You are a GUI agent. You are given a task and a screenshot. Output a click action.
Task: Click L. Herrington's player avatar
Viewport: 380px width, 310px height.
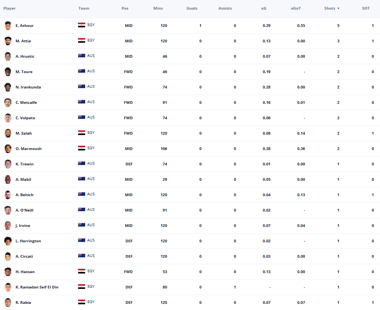(8, 241)
